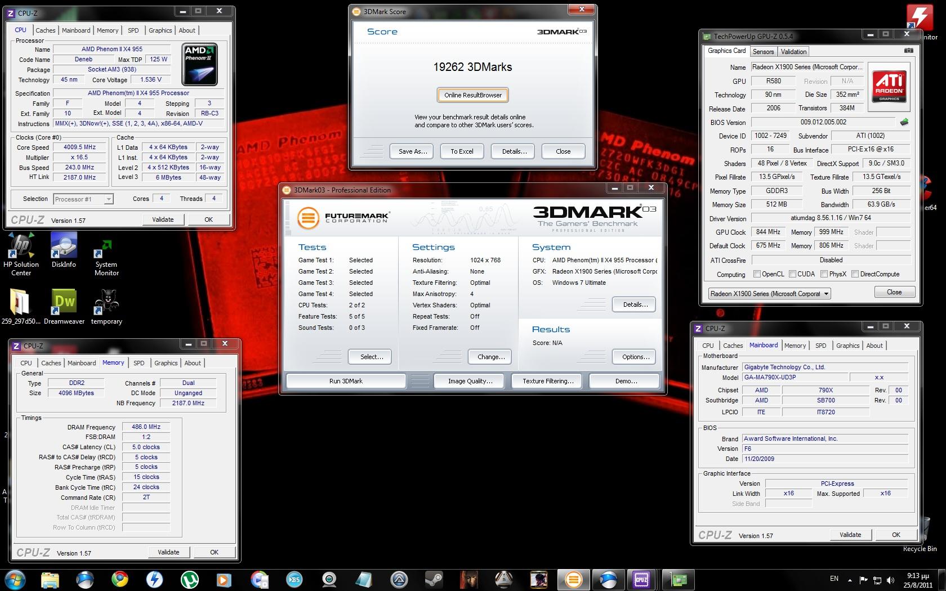Viewport: 946px width, 591px height.
Task: Open Mainboard tab in top-left CPU-Z window
Action: (x=76, y=30)
